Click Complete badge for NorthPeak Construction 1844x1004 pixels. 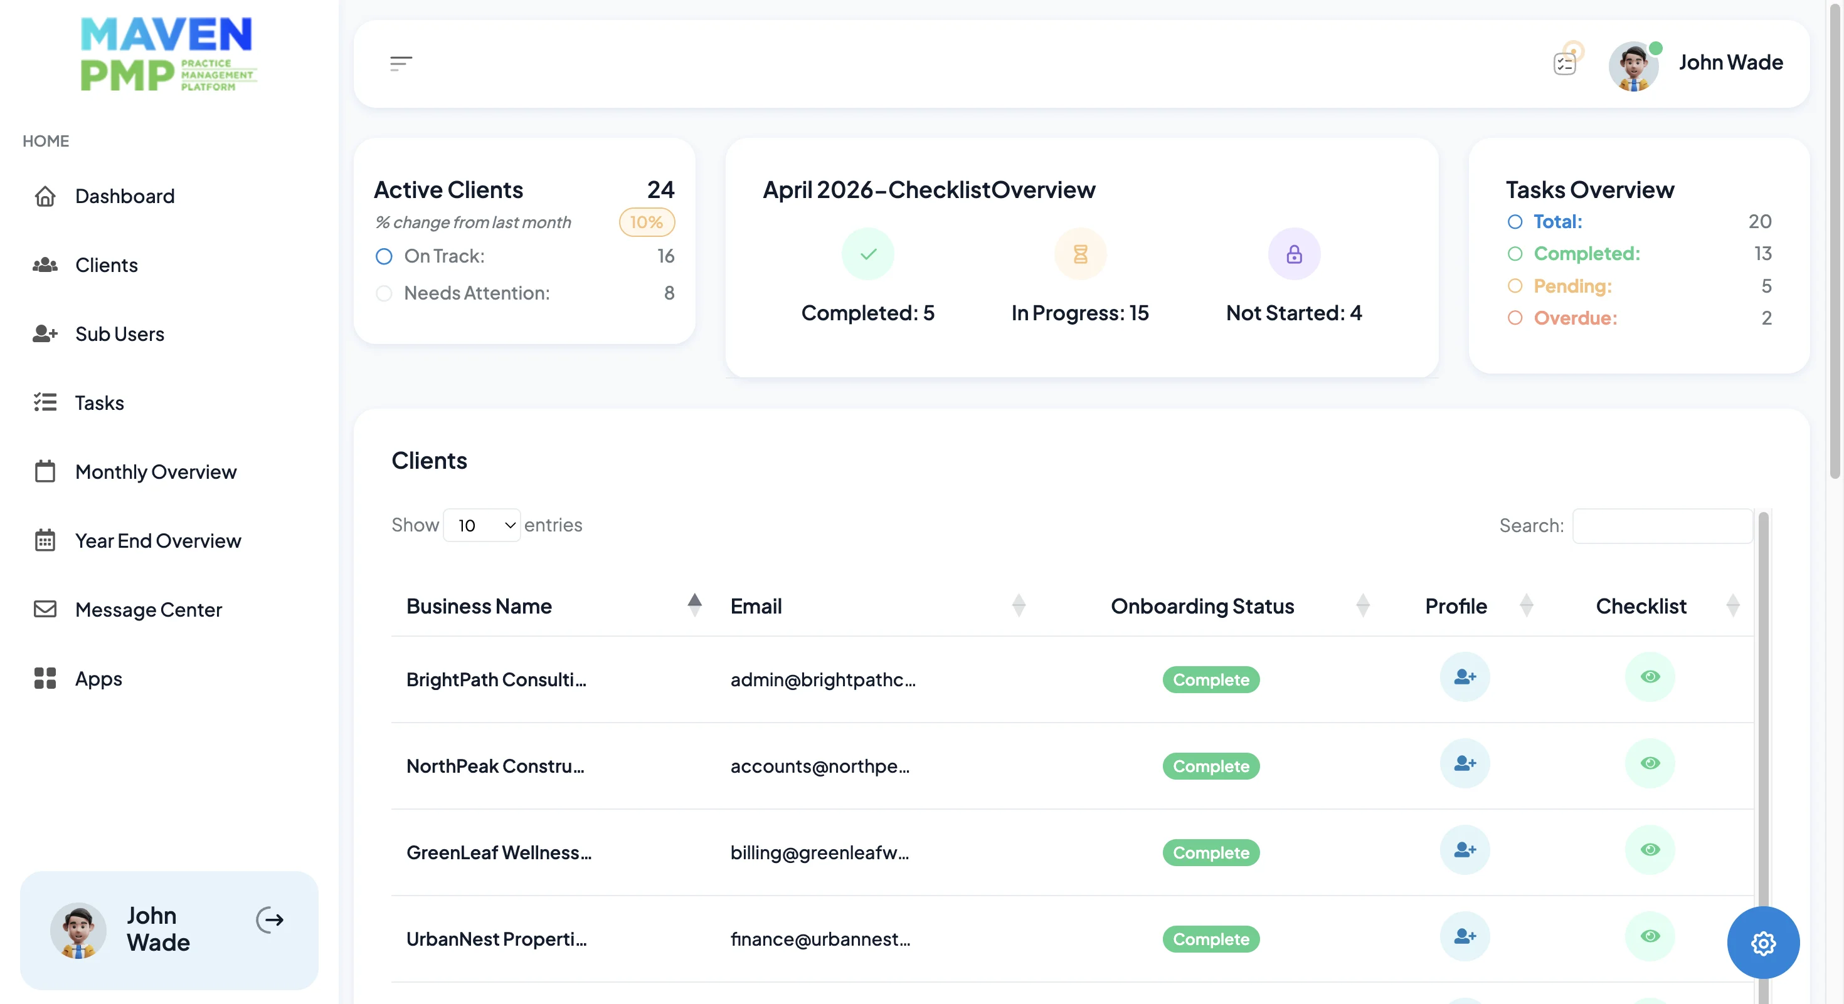[1211, 766]
